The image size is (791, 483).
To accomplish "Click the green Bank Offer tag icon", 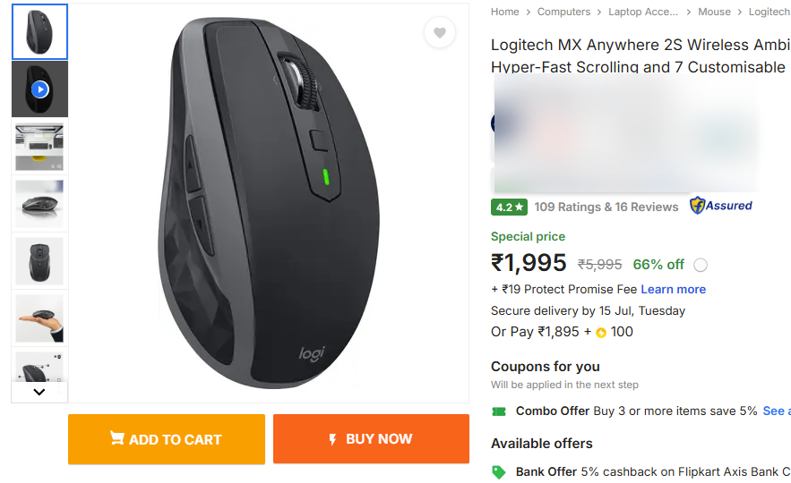I will click(x=499, y=471).
